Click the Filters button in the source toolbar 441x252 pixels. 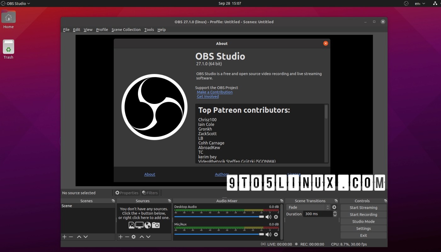click(150, 193)
